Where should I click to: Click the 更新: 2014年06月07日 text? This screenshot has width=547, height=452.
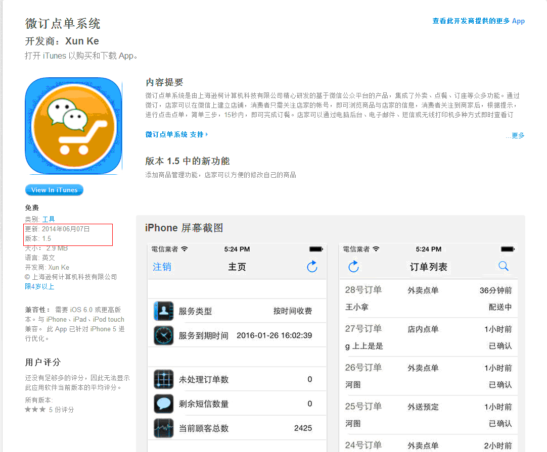(57, 229)
